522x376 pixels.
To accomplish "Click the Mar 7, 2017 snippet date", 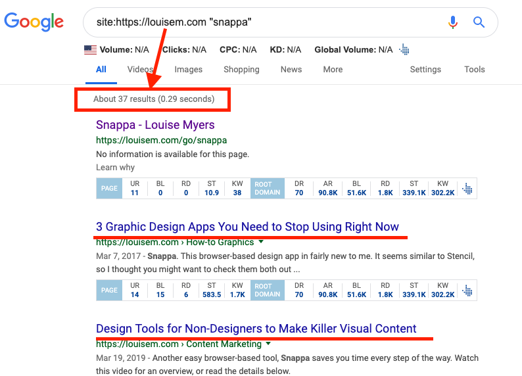I will tap(118, 256).
